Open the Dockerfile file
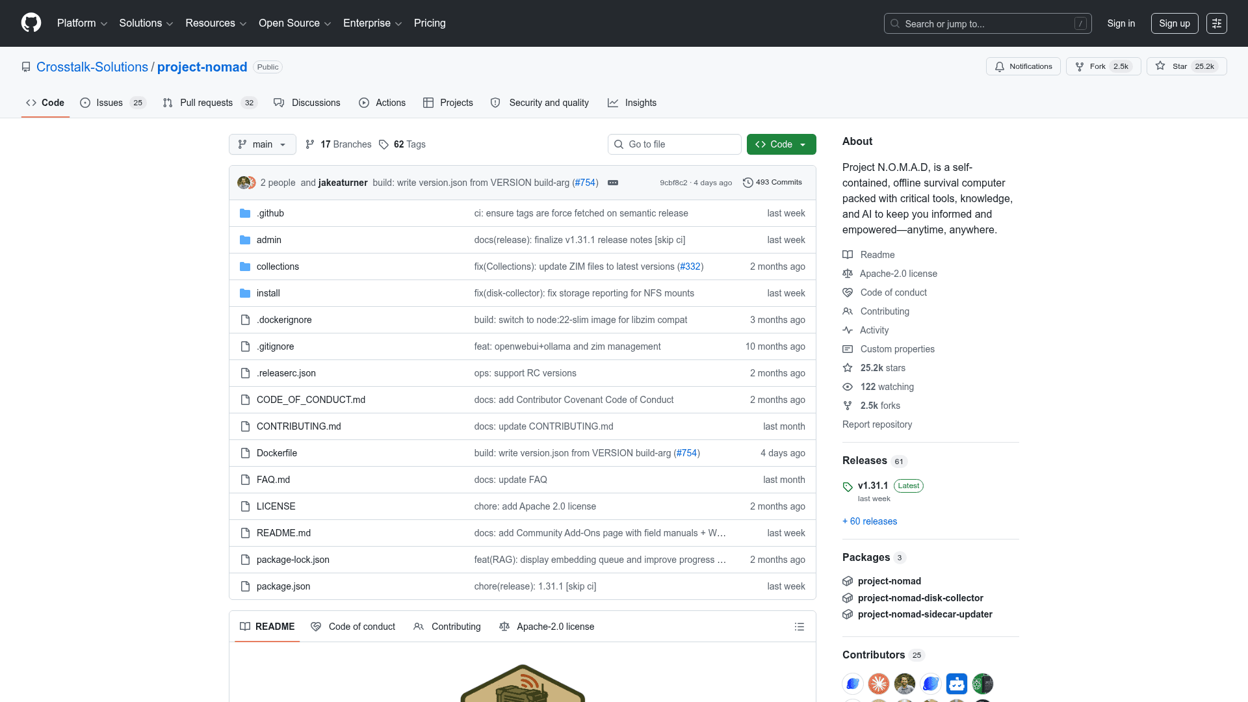Viewport: 1248px width, 702px height. 276,453
